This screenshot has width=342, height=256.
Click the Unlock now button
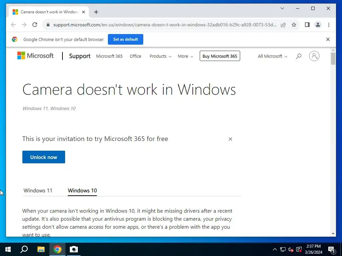point(44,157)
